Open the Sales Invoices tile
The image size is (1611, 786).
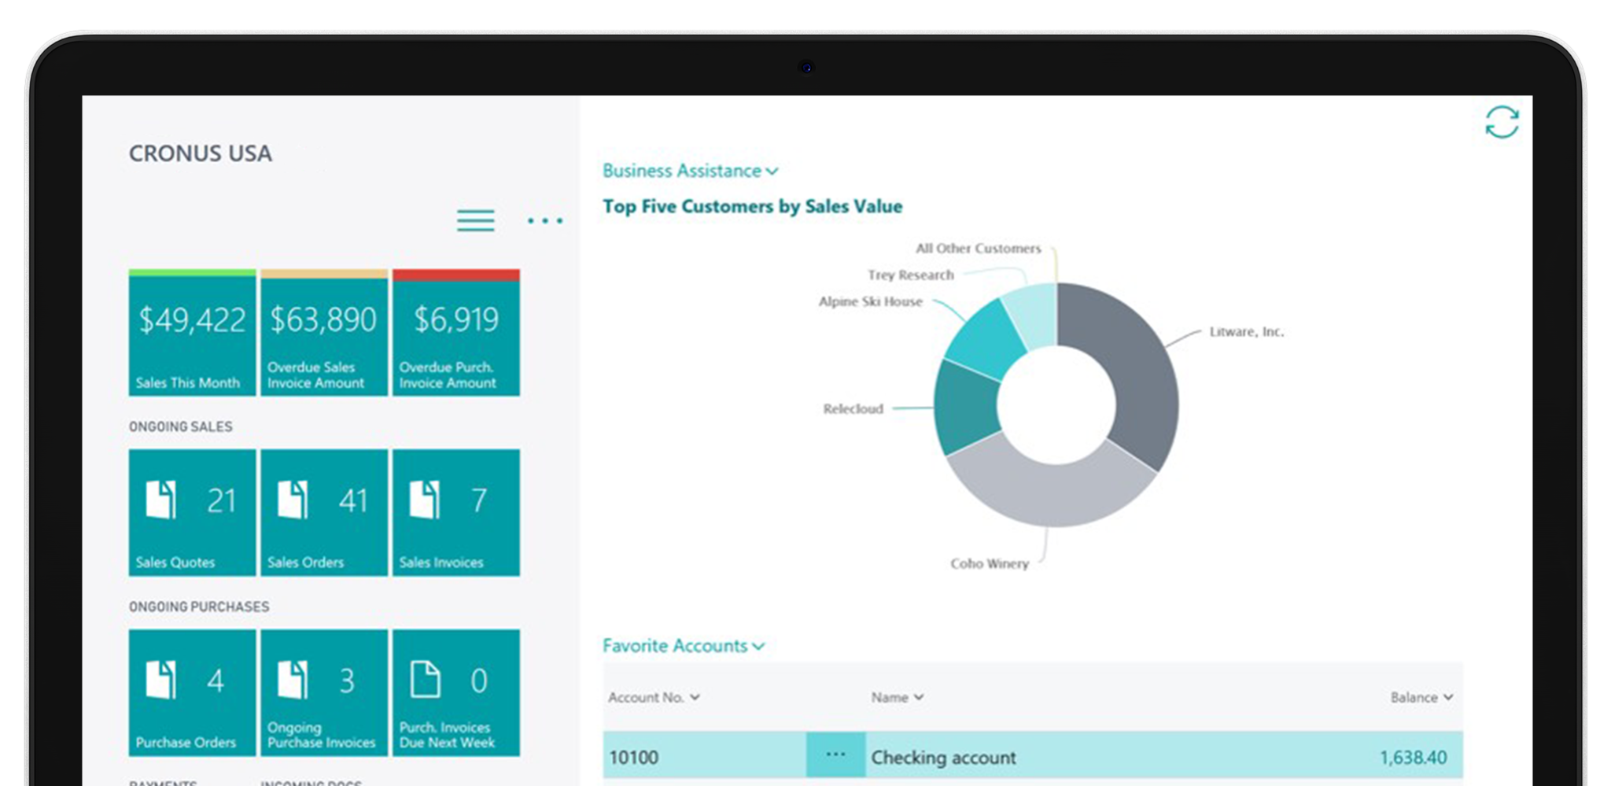[456, 512]
